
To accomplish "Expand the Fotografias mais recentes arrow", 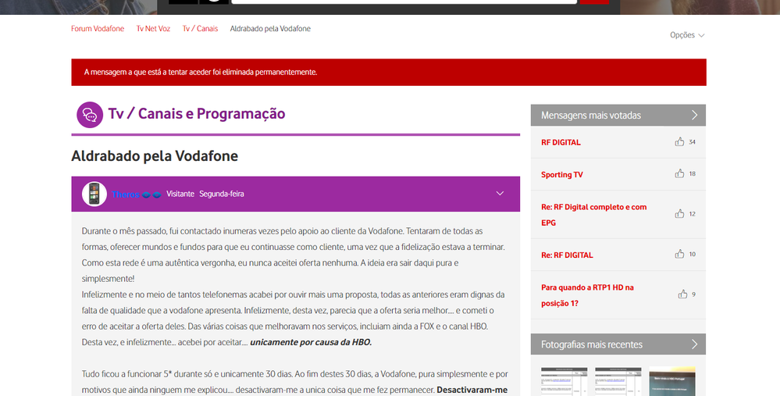I will (x=694, y=344).
